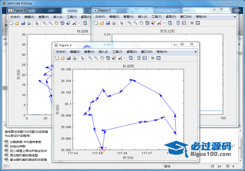The height and width of the screenshot is (171, 245).
Task: Select Rotate 3D tool in Figure 2
Action: click(147, 23)
